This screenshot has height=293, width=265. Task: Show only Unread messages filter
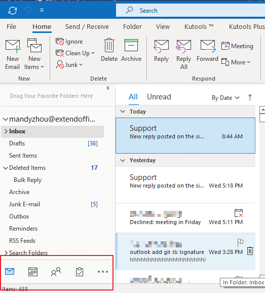159,97
